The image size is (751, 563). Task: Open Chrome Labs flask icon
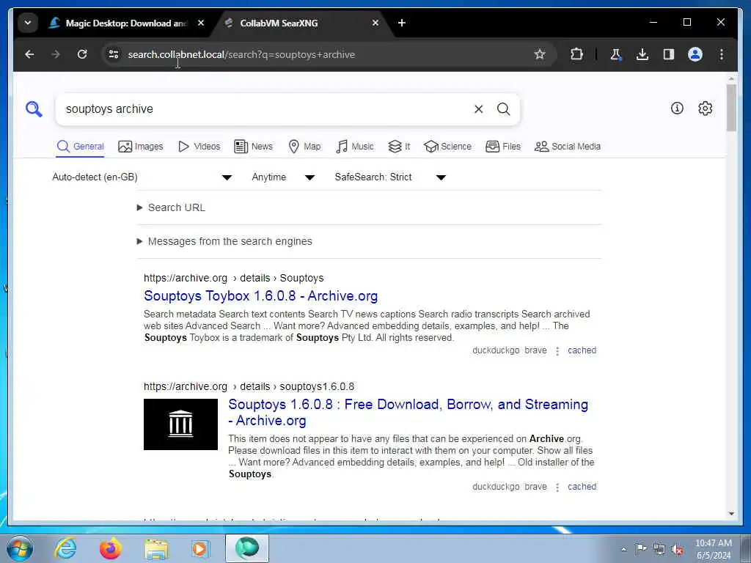click(x=616, y=54)
